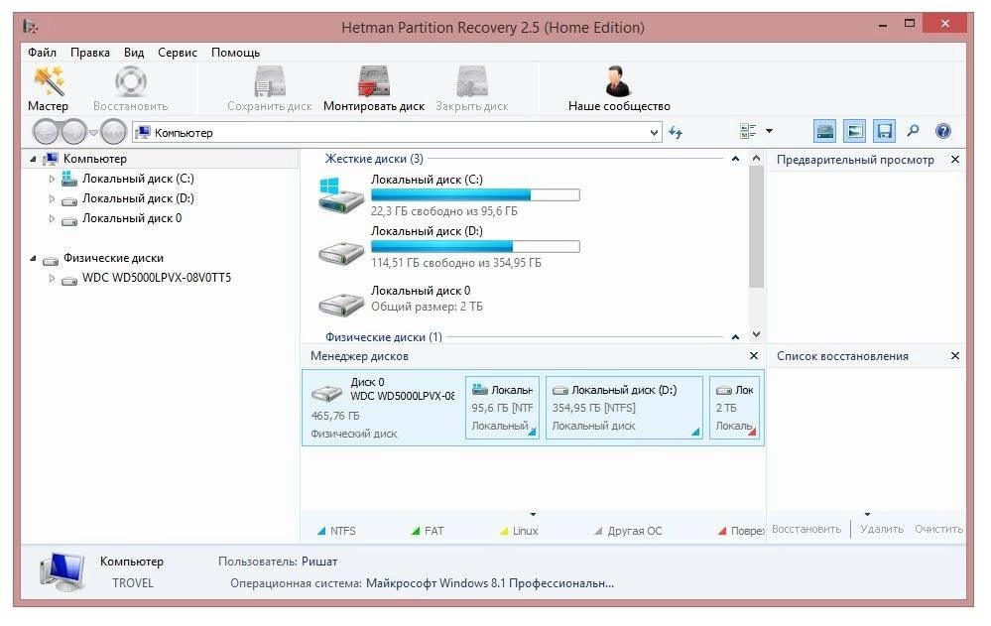Select Локальный диск (C:) in tree
This screenshot has width=991, height=626.
138,179
